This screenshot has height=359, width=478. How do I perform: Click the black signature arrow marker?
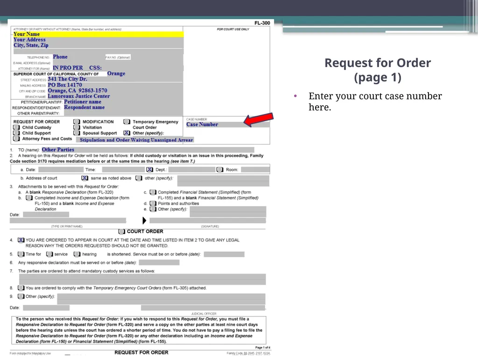145,221
